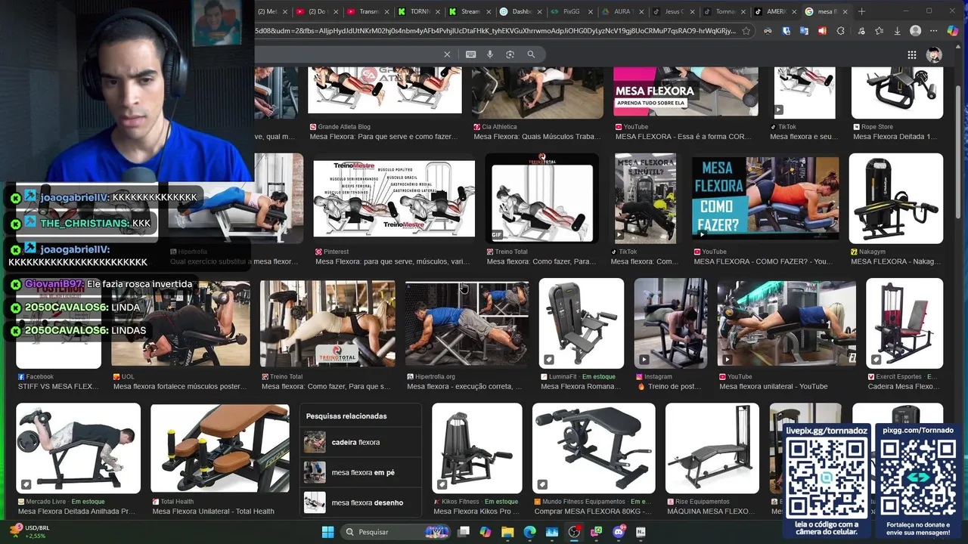Open Mercado Livre Mesa Flexora Deitada image
The height and width of the screenshot is (544, 968).
coord(78,448)
